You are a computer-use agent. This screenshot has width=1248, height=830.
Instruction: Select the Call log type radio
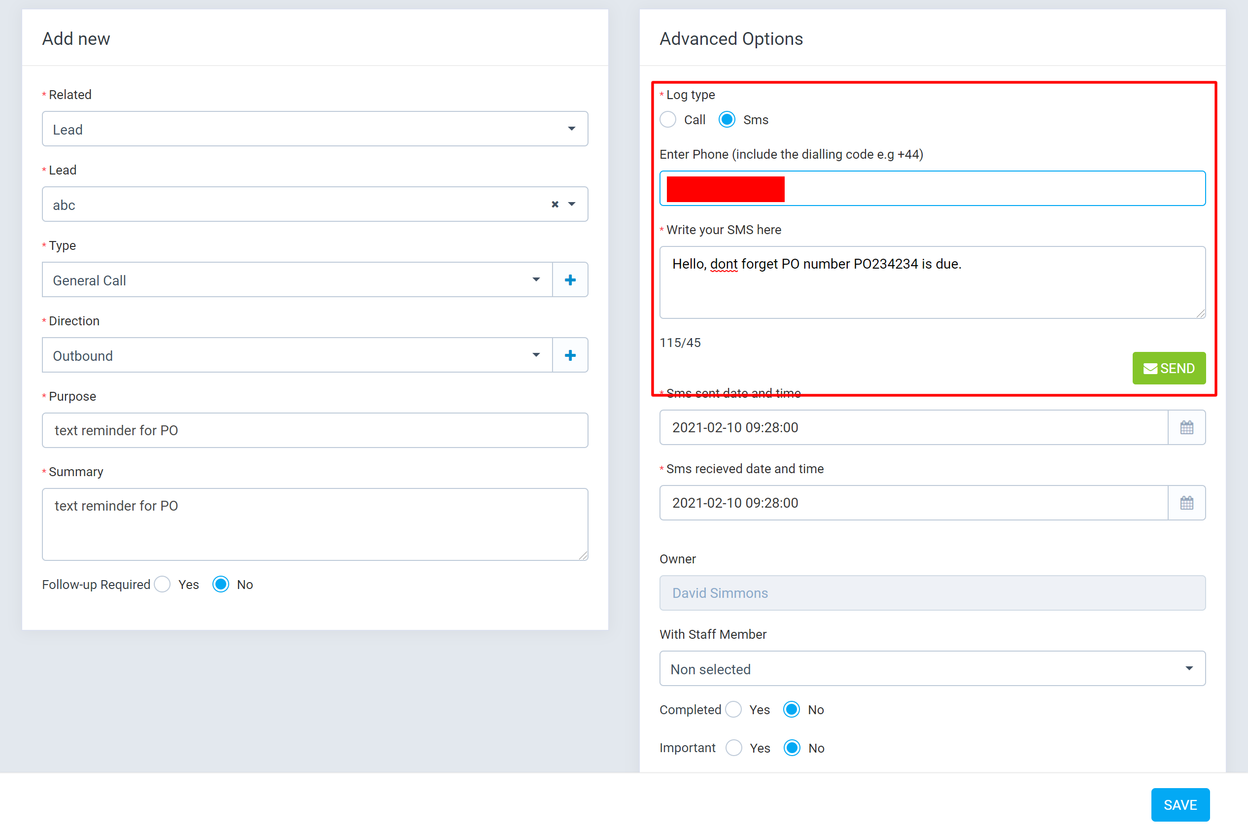pyautogui.click(x=668, y=120)
